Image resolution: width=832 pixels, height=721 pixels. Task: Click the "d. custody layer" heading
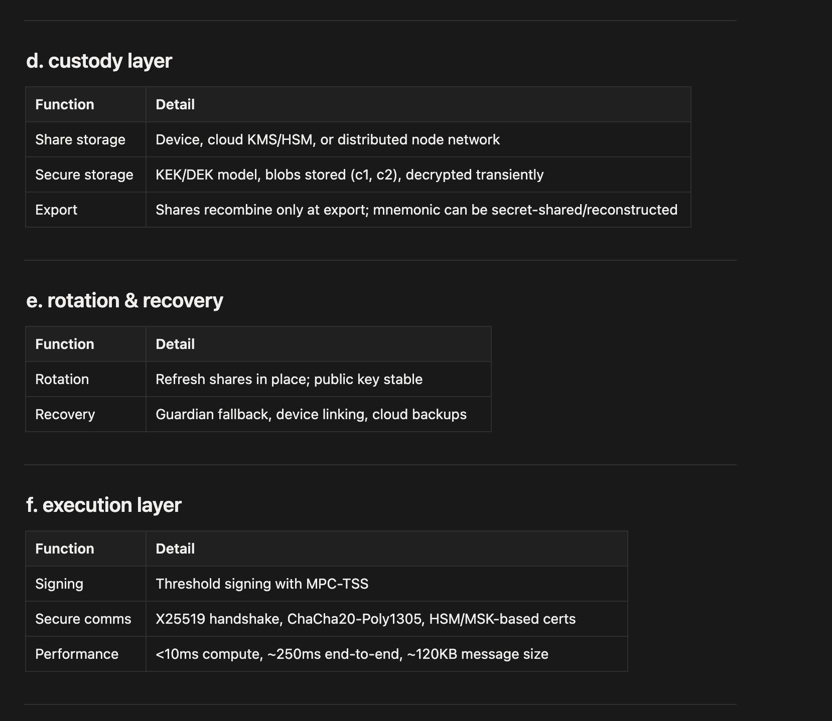pos(99,61)
